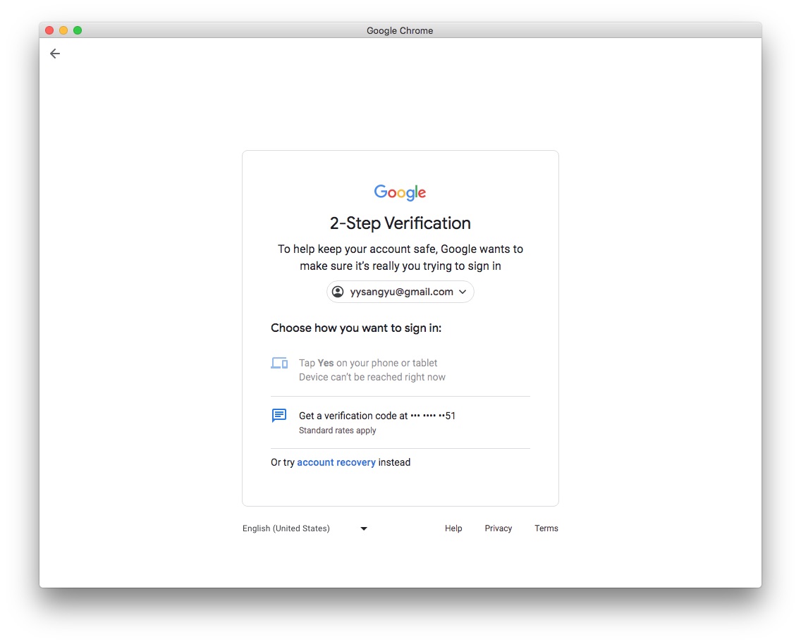
Task: Choose Tap Yes on your phone or tablet
Action: 400,370
